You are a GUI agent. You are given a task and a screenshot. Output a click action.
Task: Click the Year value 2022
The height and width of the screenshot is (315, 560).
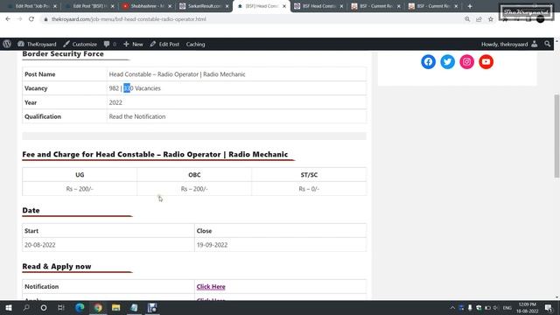115,102
